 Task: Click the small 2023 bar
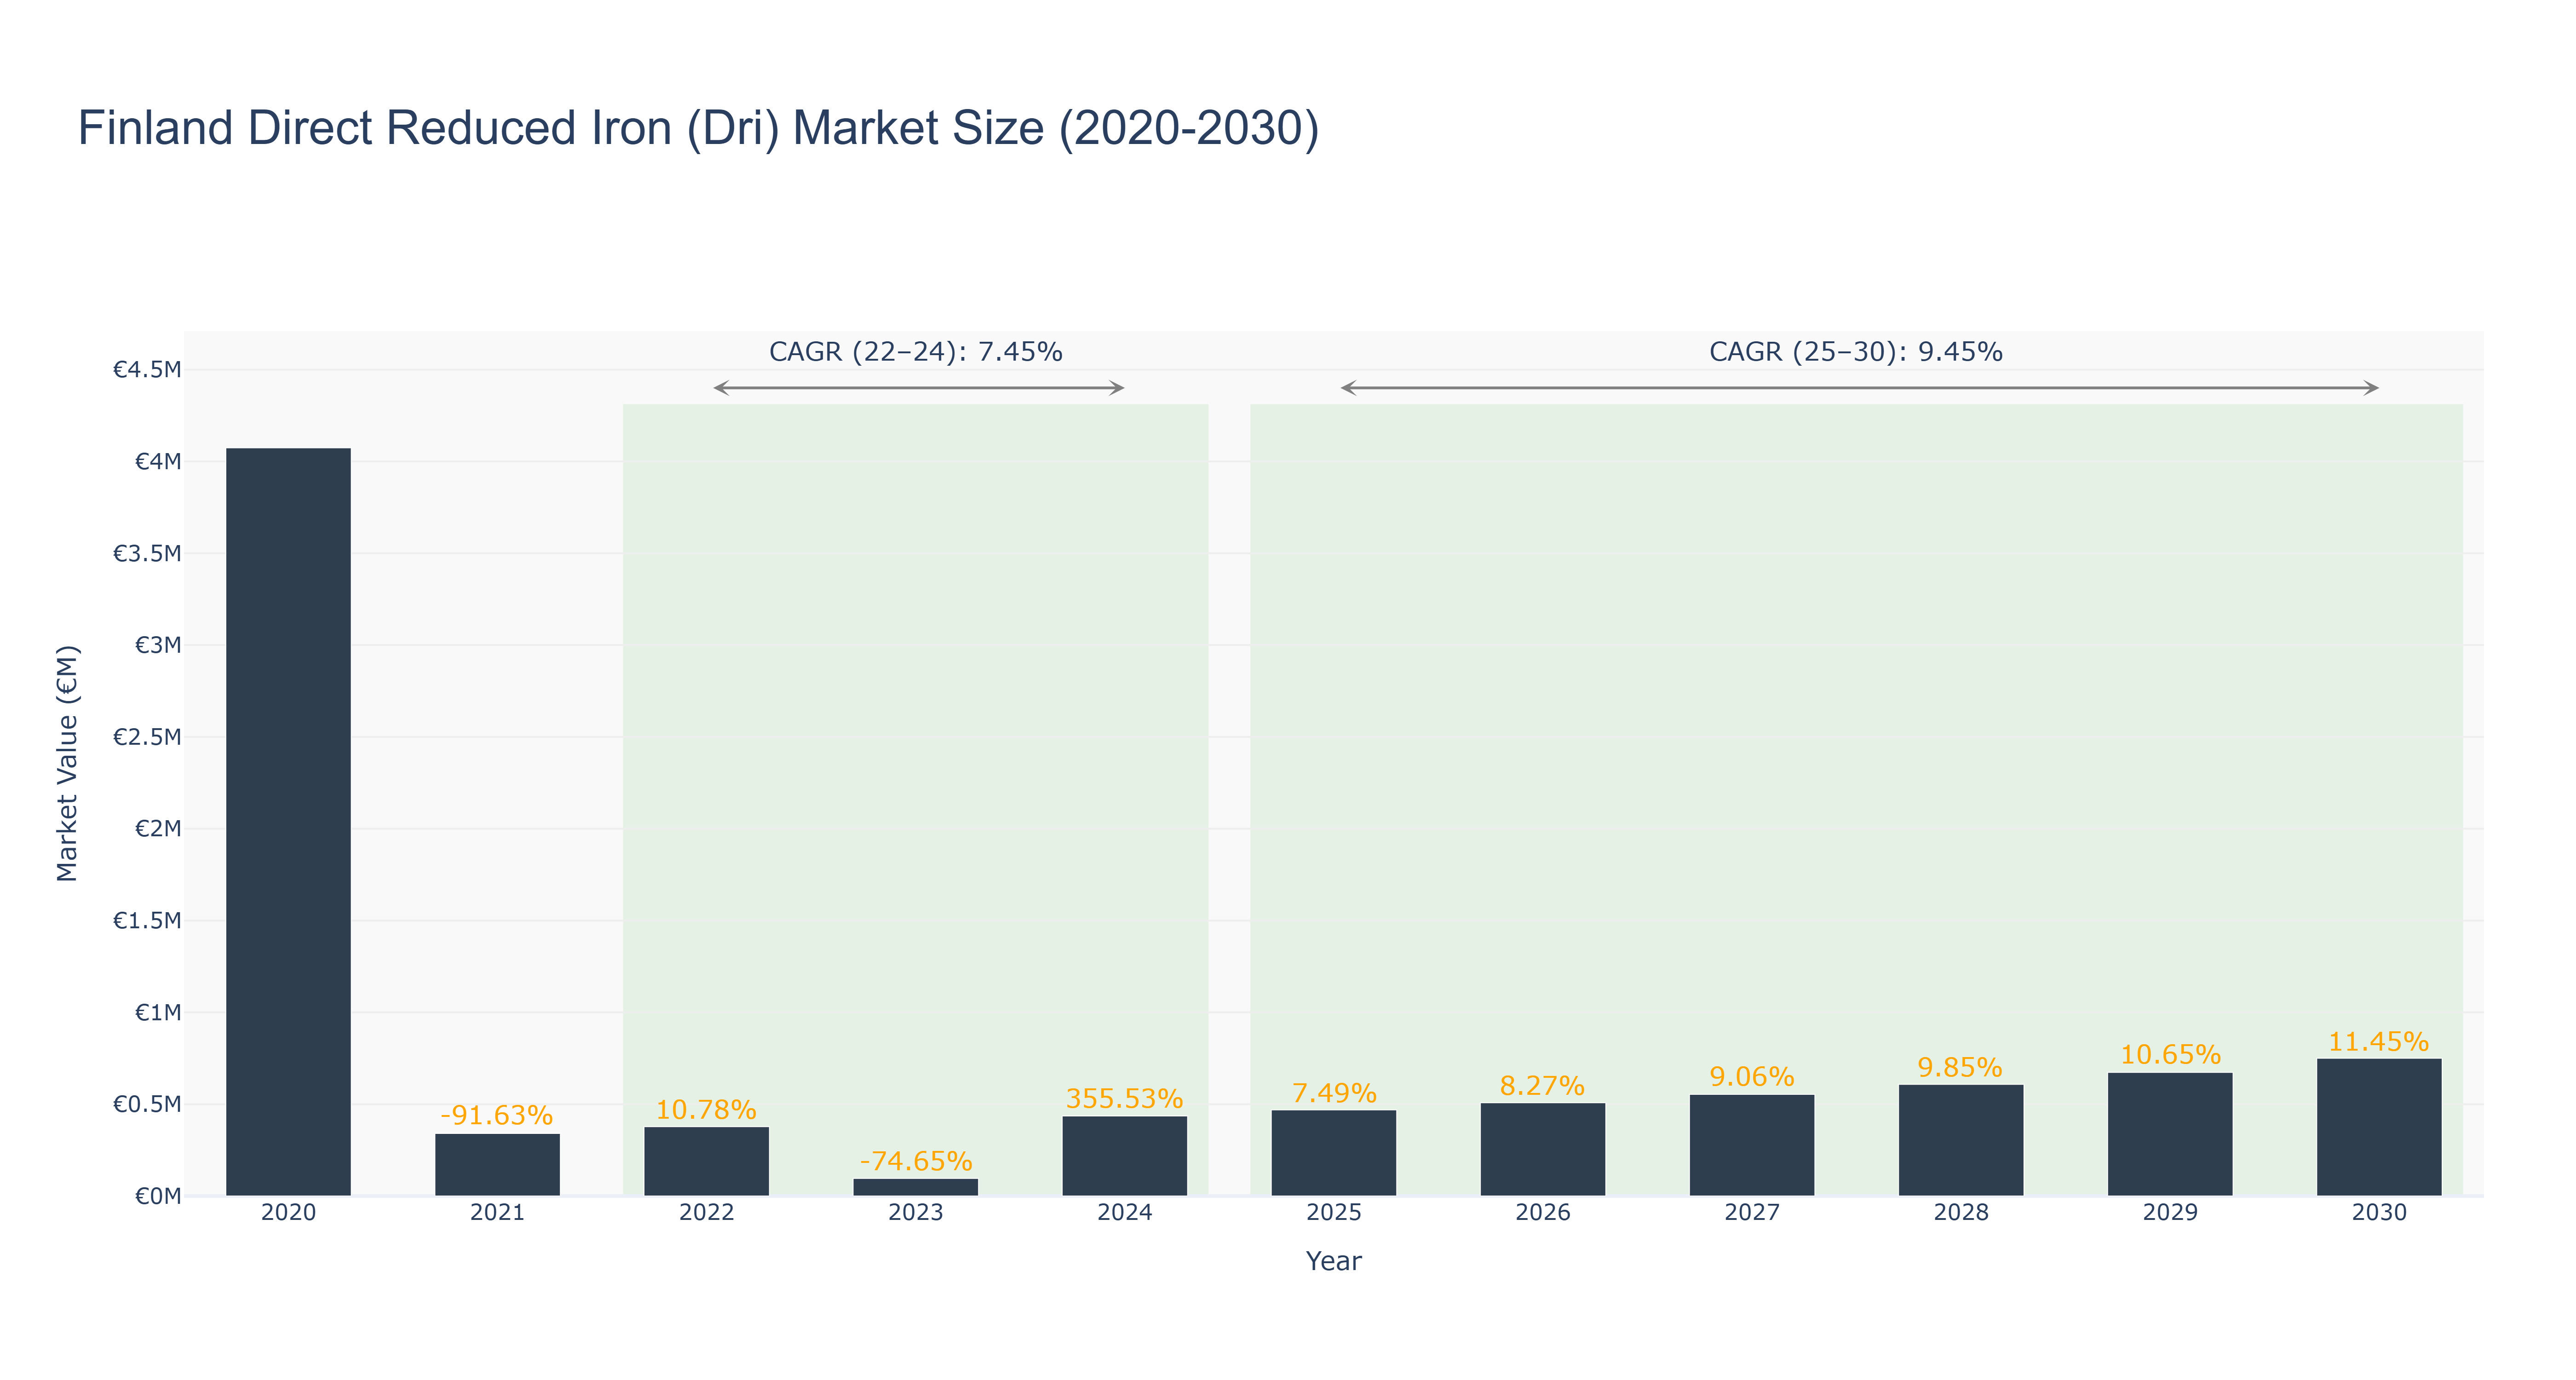[915, 1187]
